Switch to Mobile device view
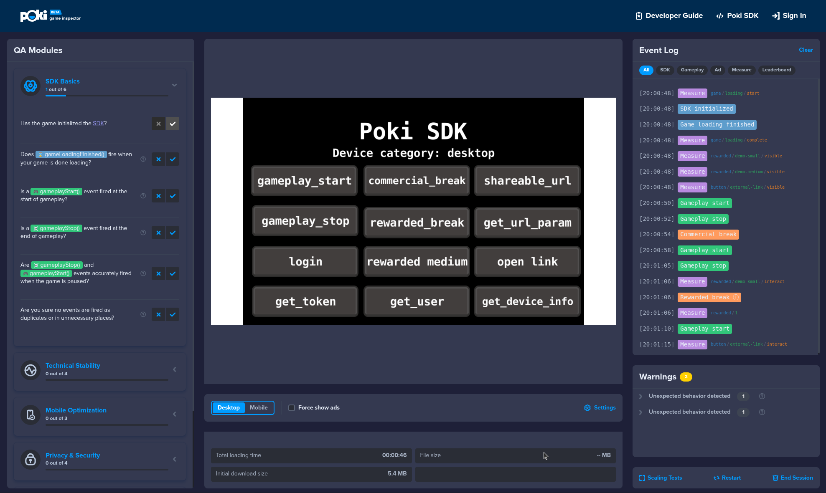The width and height of the screenshot is (826, 493). tap(259, 408)
